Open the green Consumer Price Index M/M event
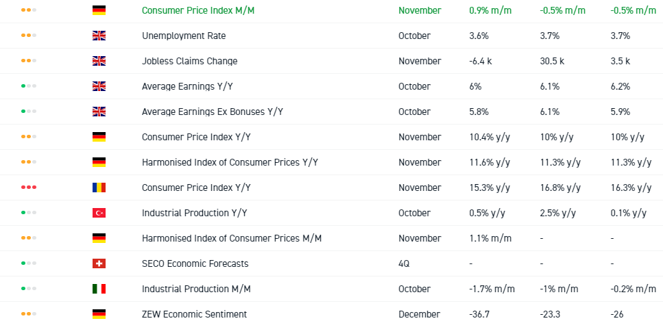Screen dimensions: 663x323 tap(203, 10)
